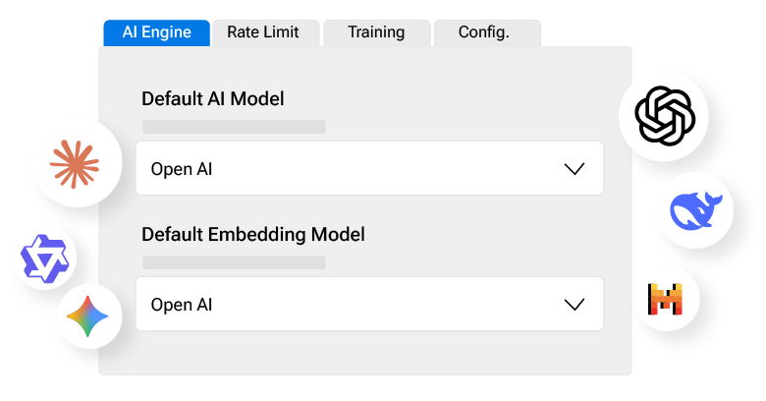
Task: Open the Default AI Model dropdown
Action: tap(368, 169)
